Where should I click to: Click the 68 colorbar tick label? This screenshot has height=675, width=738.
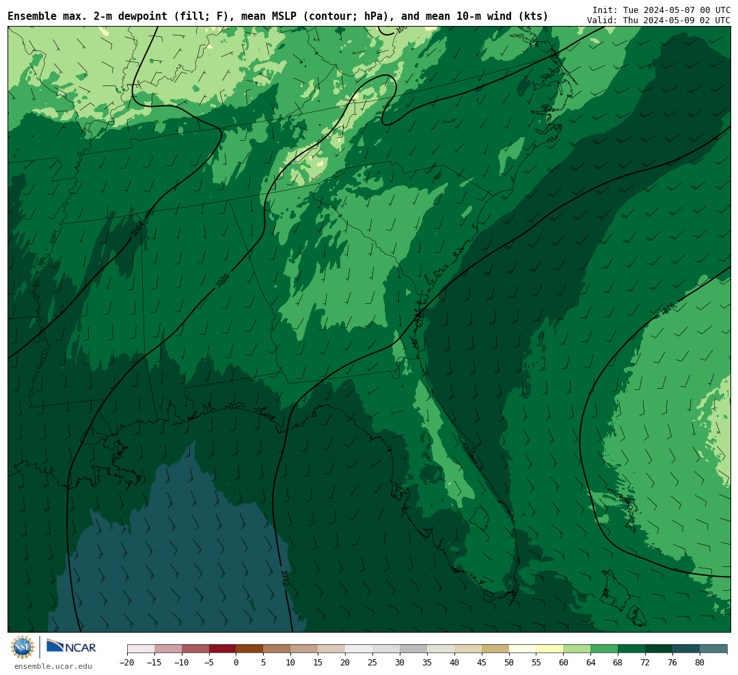tap(618, 663)
